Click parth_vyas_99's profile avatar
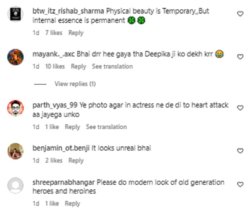The image size is (246, 211). [x=15, y=108]
